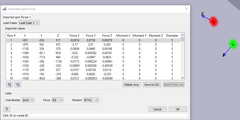Click the red spot force marker
Screen dimensions: 240x120
tap(213, 22)
